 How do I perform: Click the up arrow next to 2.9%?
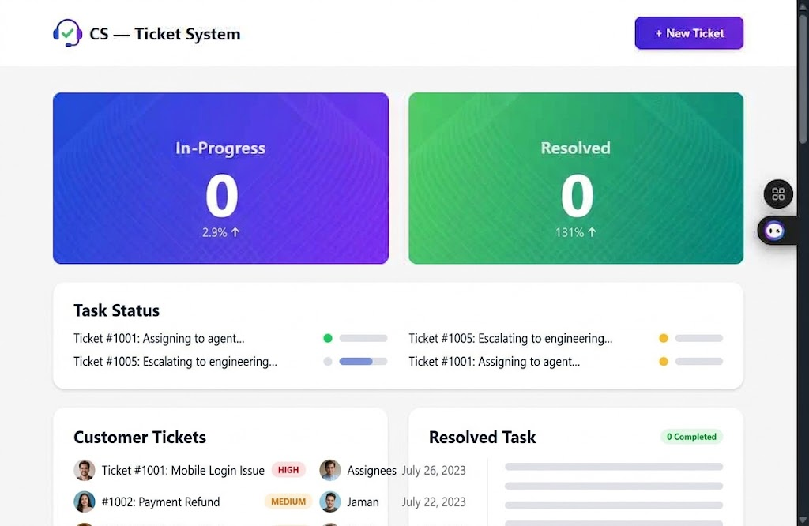[x=235, y=232]
